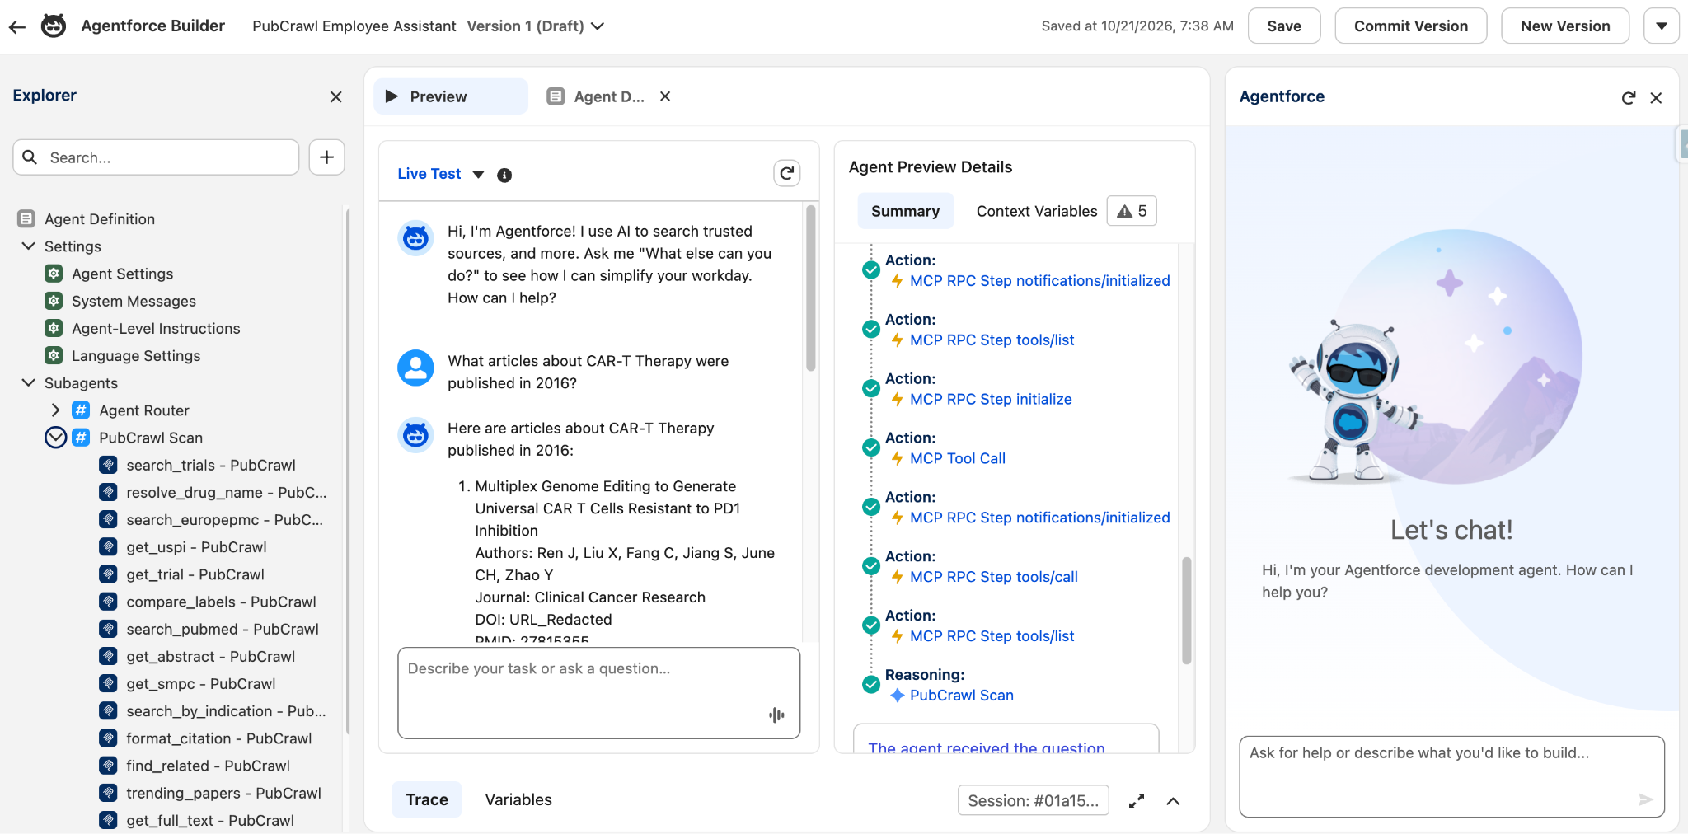This screenshot has width=1688, height=834.
Task: Close the Agentforce side panel
Action: (1656, 98)
